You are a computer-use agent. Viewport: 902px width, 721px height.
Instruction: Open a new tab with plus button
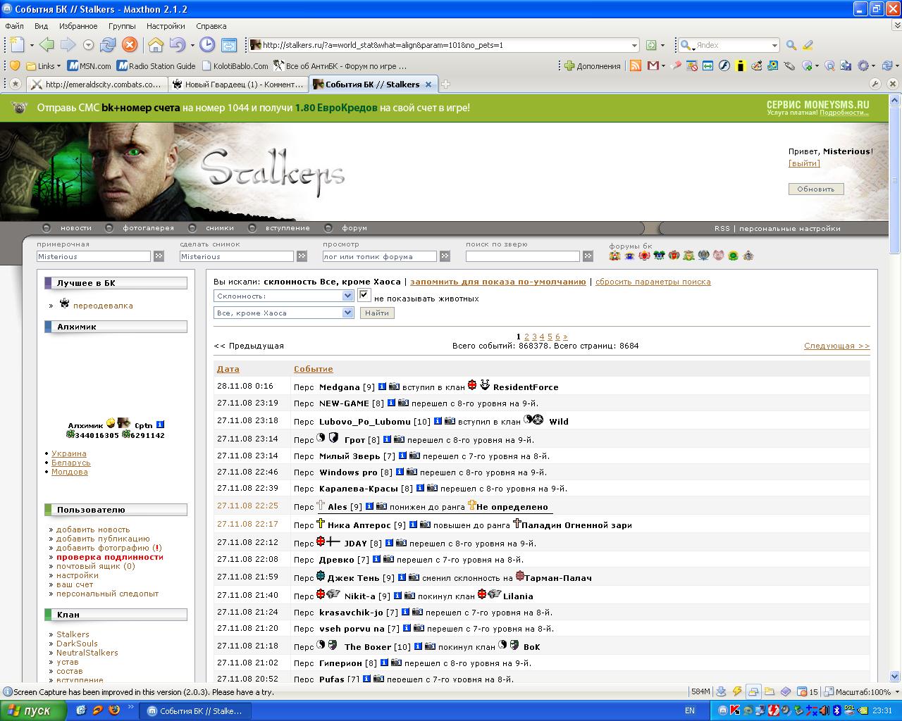(445, 84)
